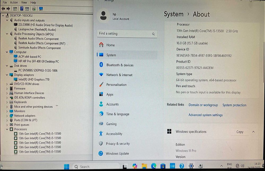
Task: Collapse the Windows specifications section chevron
Action: [253, 132]
